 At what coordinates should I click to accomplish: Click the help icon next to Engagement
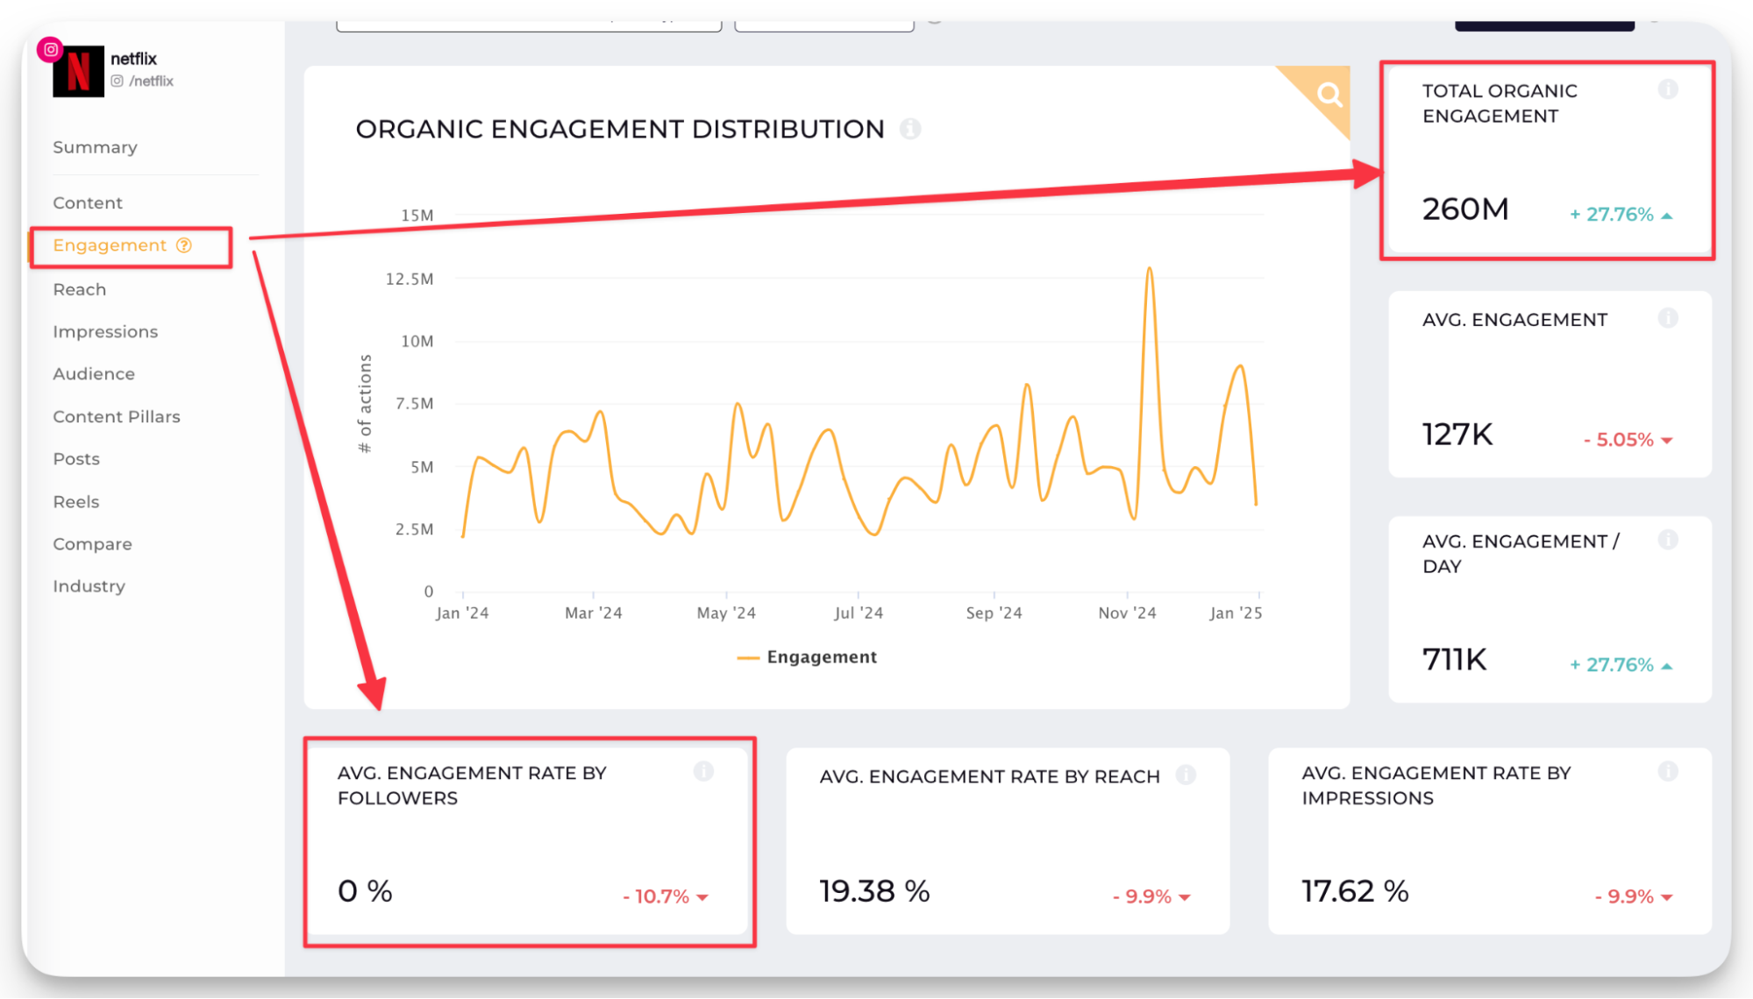pyautogui.click(x=184, y=245)
